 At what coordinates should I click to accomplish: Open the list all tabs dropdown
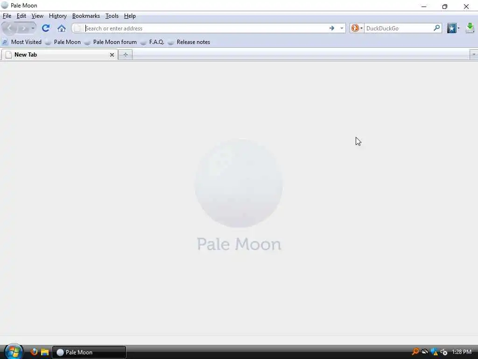tap(474, 55)
